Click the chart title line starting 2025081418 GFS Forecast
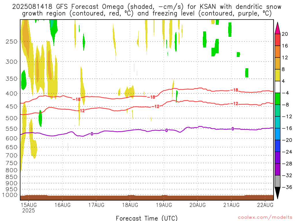 click(x=147, y=7)
